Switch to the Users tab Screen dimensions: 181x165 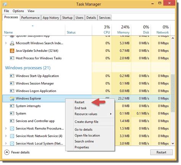click(79, 18)
